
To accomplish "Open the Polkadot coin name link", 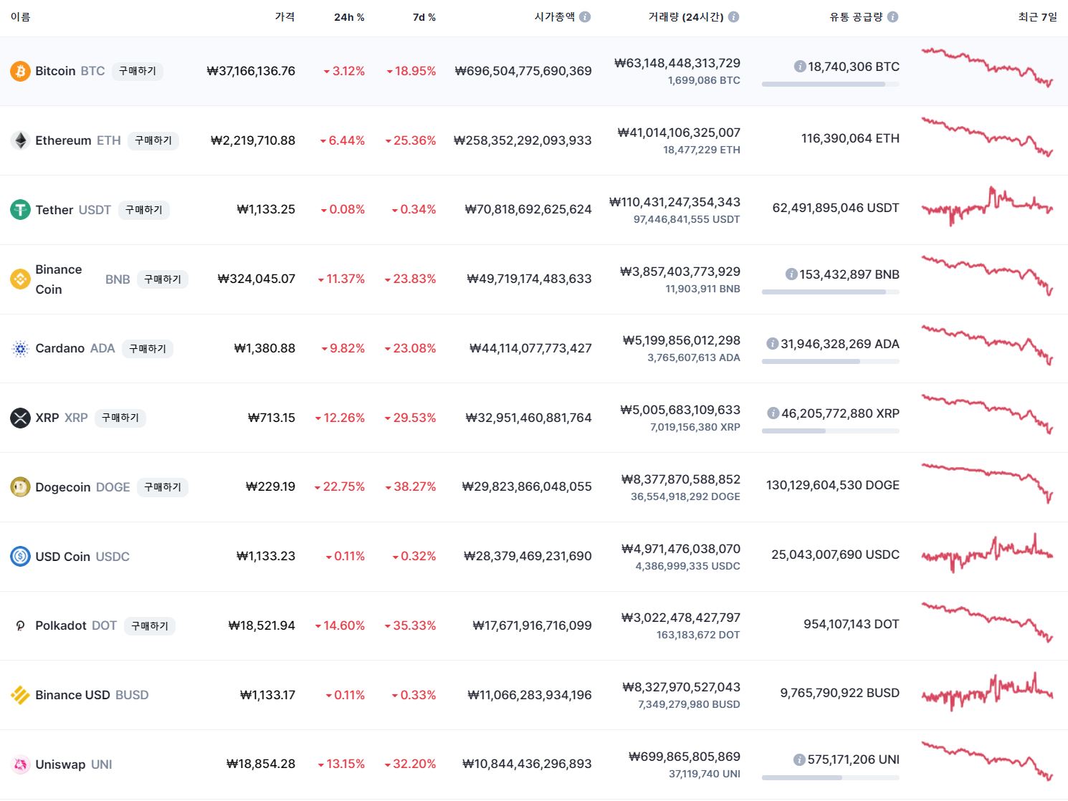I will [76, 625].
